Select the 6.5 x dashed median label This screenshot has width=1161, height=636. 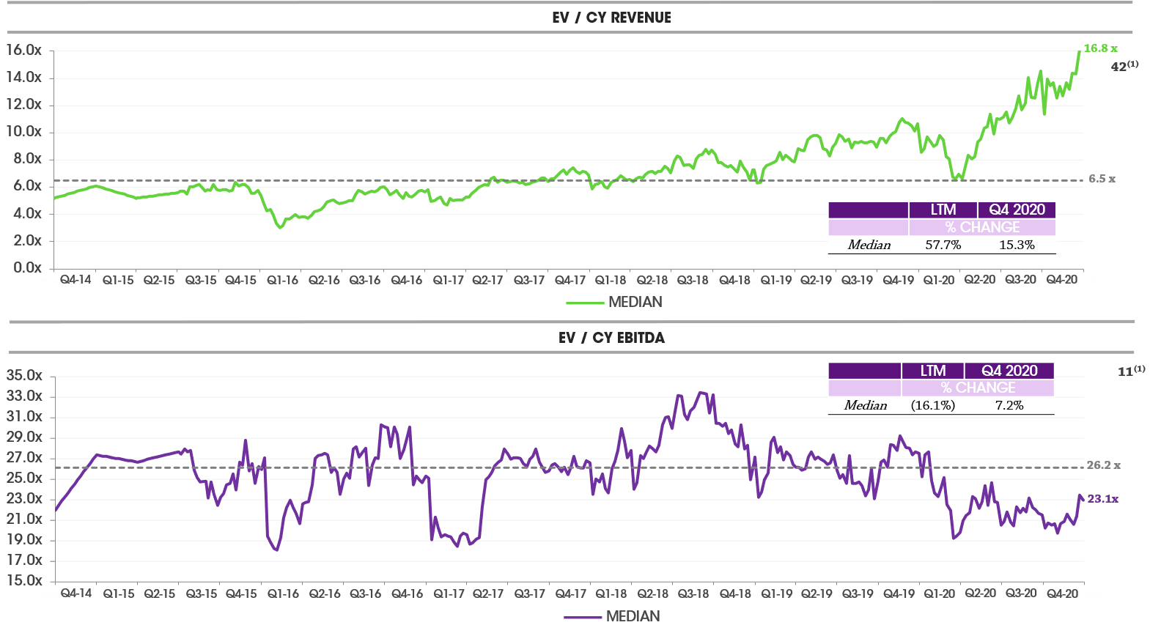point(1102,179)
